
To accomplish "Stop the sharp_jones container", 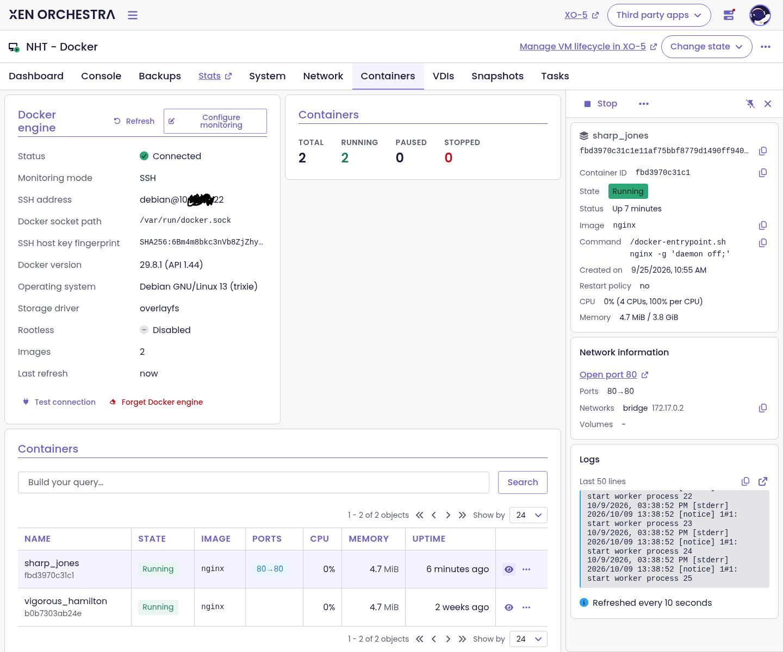I will coord(600,104).
